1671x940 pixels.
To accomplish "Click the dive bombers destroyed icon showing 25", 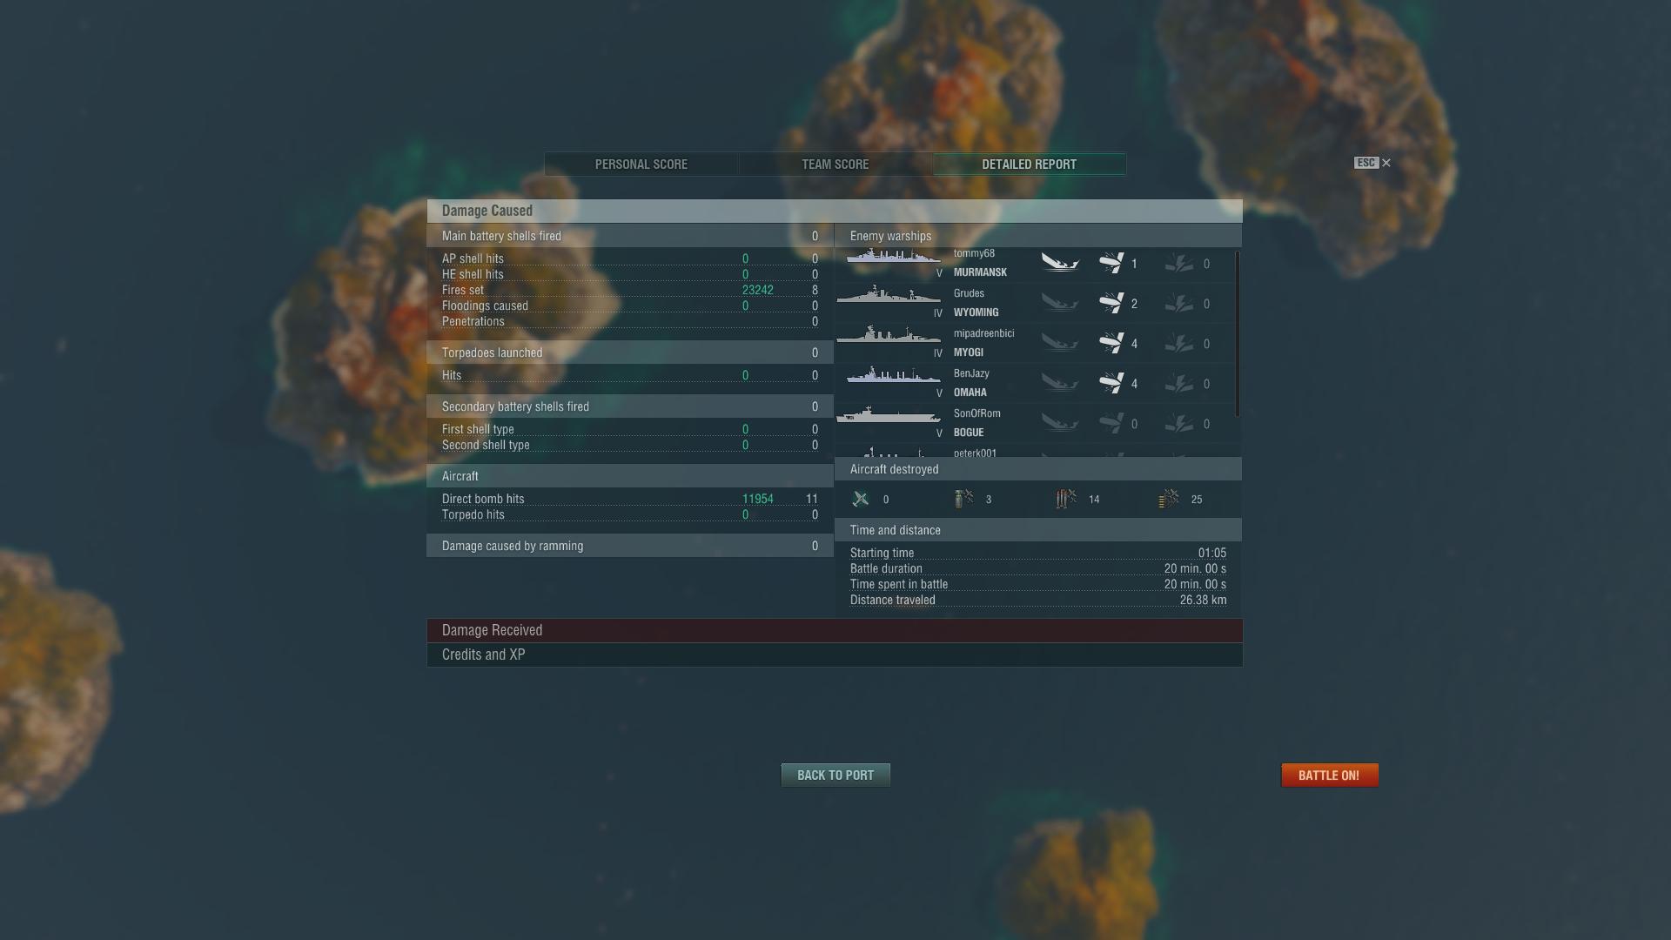I will click(x=1169, y=499).
